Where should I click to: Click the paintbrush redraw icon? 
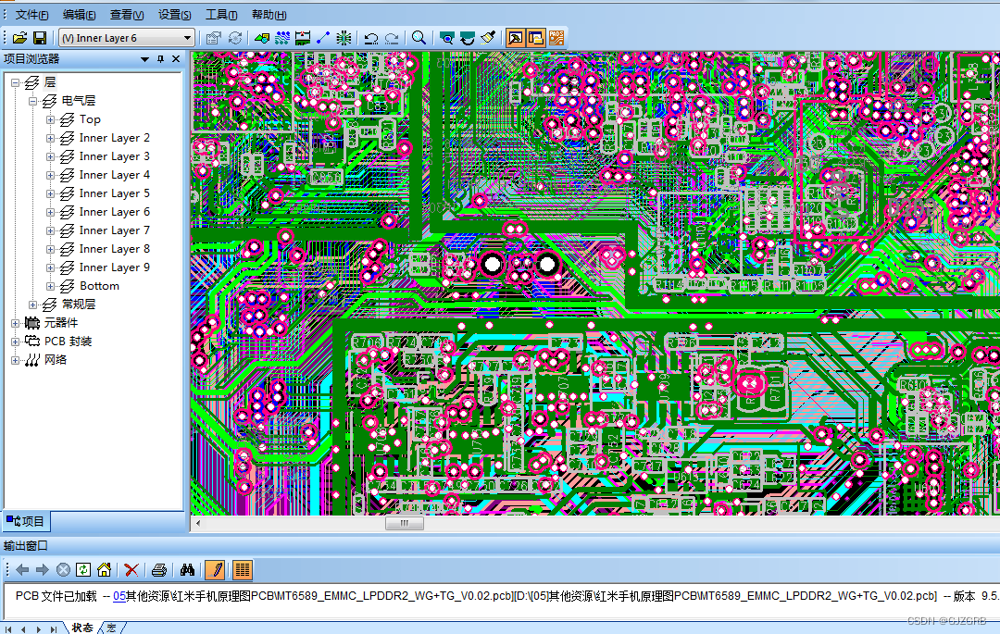point(486,37)
